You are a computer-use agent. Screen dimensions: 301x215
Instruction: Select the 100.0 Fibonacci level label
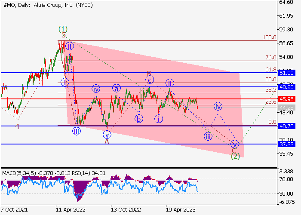coord(270,37)
